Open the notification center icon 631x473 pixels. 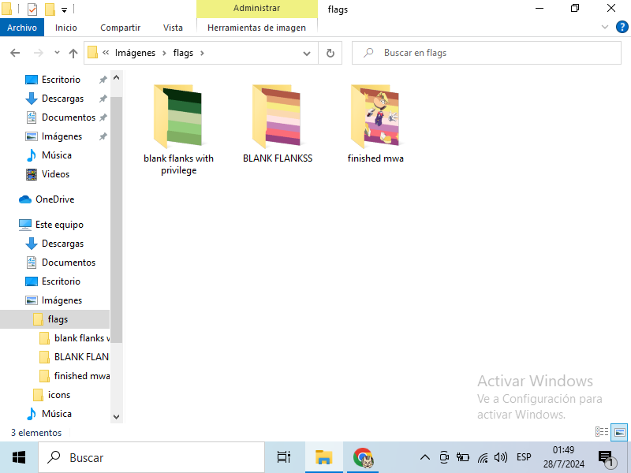click(606, 458)
